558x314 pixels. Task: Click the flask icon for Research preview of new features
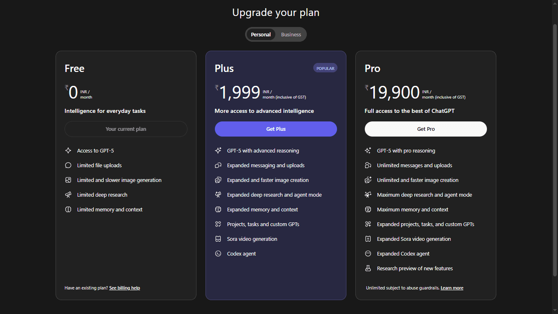(x=368, y=268)
